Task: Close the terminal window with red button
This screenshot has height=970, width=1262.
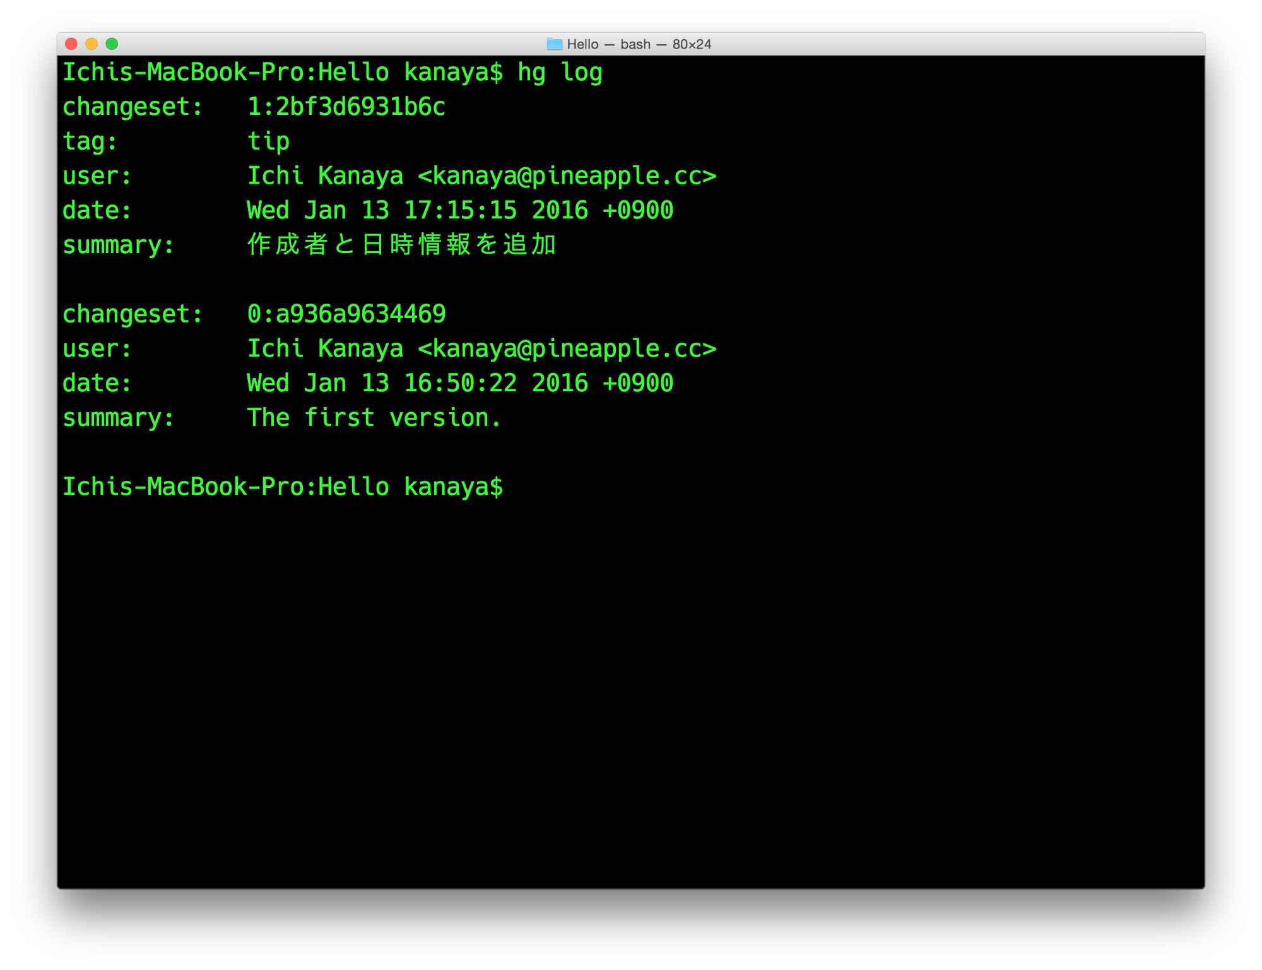Action: click(x=71, y=44)
